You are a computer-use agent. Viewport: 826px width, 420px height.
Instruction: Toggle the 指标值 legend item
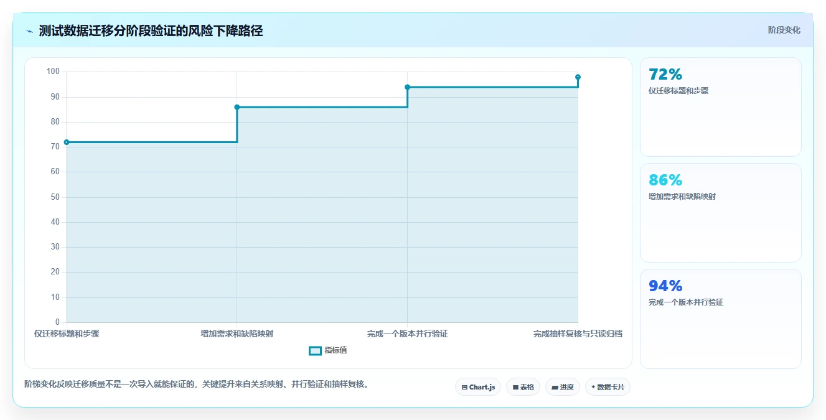[328, 350]
